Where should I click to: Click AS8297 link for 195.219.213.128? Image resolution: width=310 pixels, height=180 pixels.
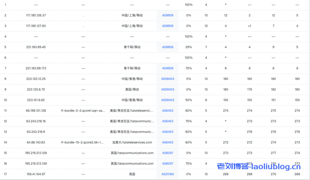pos(167,153)
